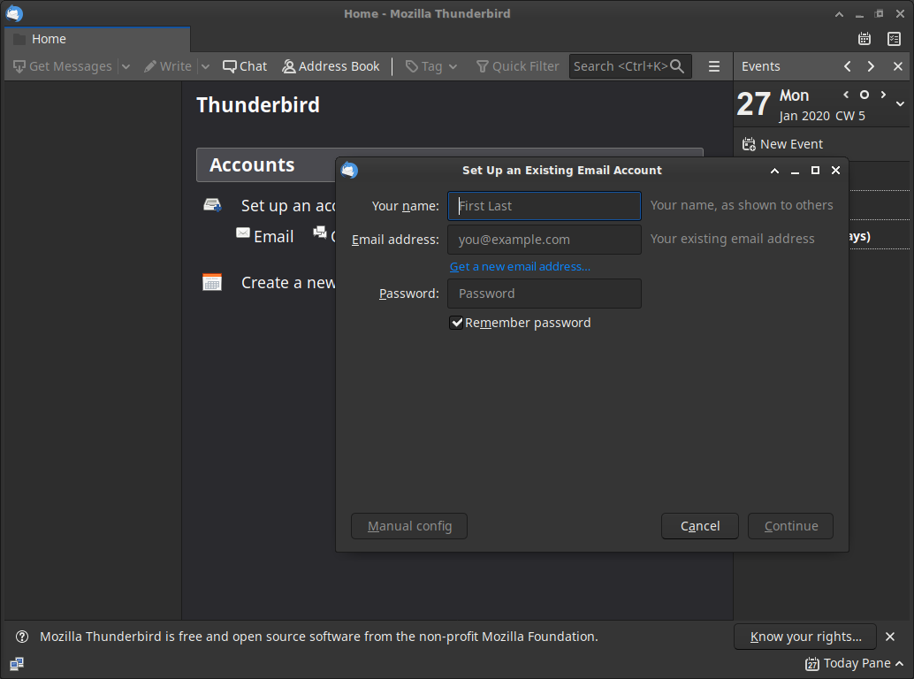Viewport: 914px width, 679px height.
Task: Click the search magnifier in the search box
Action: pos(677,65)
